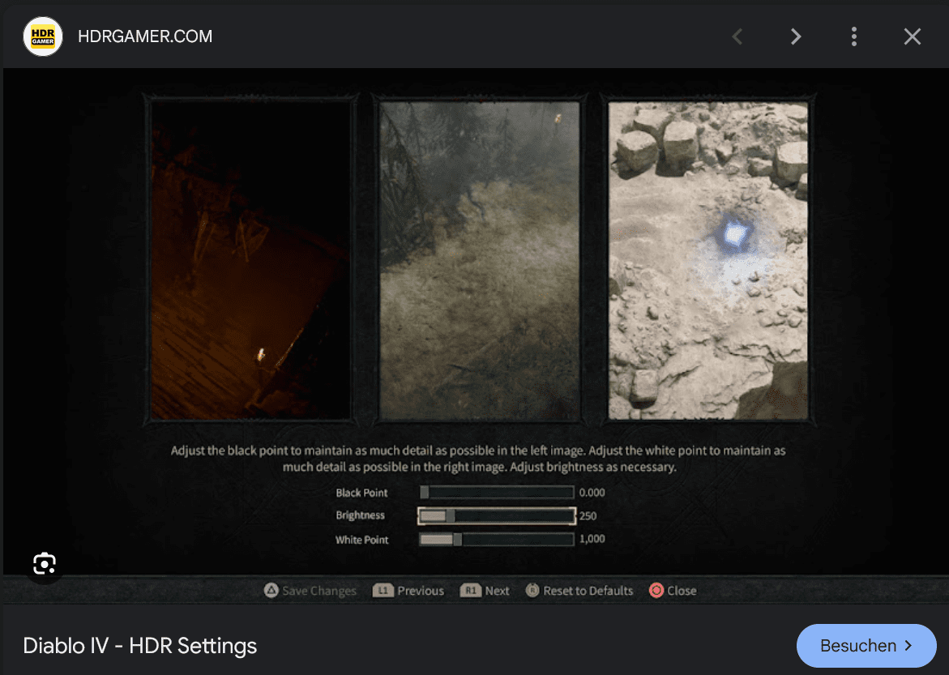Image resolution: width=949 pixels, height=675 pixels.
Task: Click the Black Point value 0.000
Action: [592, 493]
